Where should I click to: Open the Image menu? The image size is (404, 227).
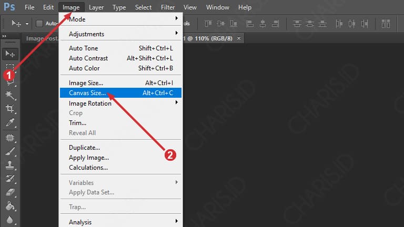click(x=71, y=7)
